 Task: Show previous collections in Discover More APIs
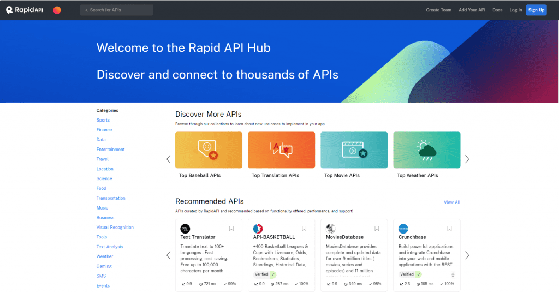pyautogui.click(x=169, y=159)
